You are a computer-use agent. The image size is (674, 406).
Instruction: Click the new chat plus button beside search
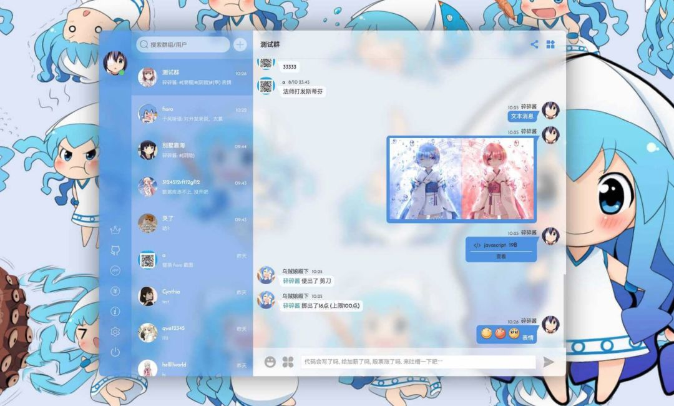click(x=239, y=44)
